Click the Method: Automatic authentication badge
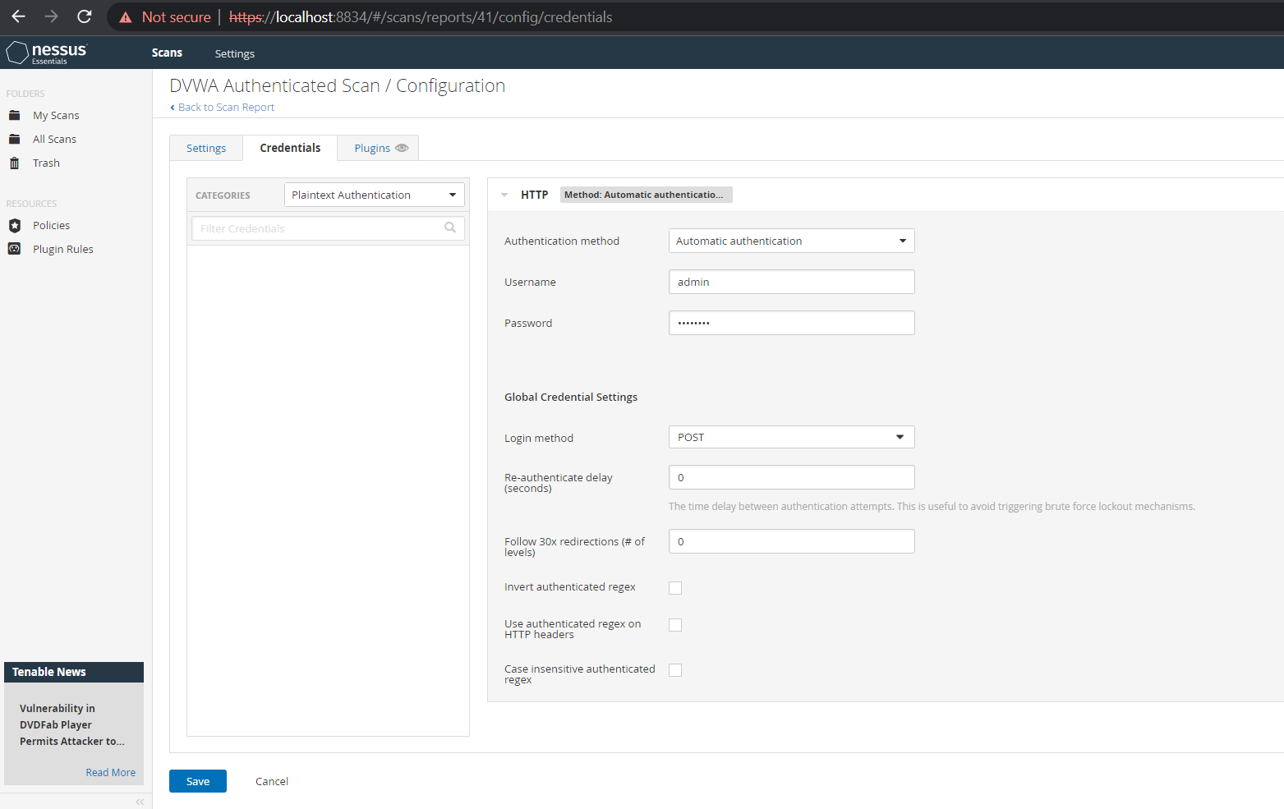Viewport: 1284px width, 809px height. tap(646, 195)
